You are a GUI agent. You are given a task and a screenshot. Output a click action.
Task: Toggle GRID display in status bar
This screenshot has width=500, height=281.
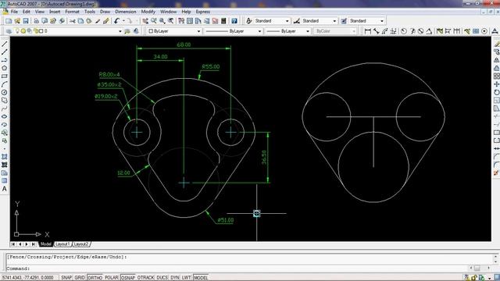point(80,278)
